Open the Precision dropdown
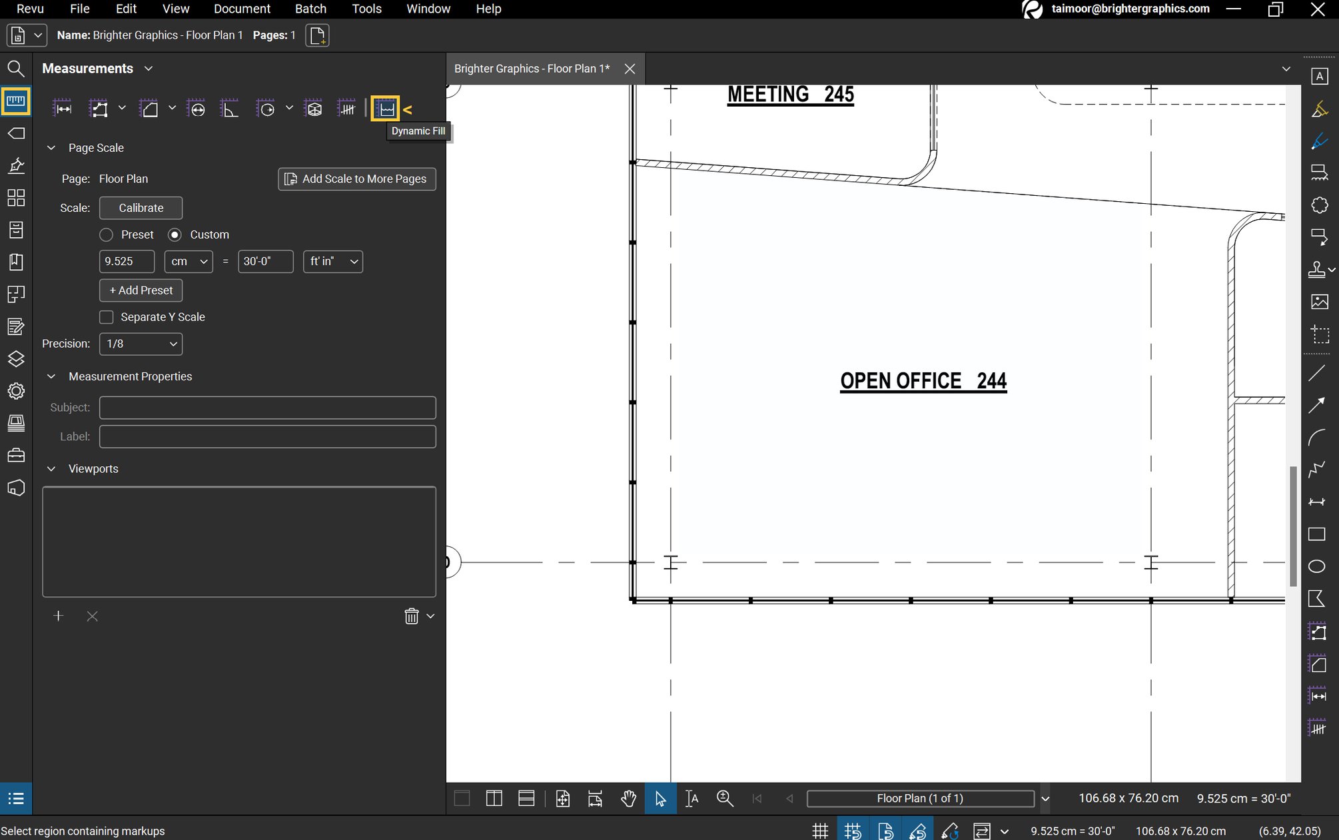This screenshot has height=840, width=1339. 140,344
